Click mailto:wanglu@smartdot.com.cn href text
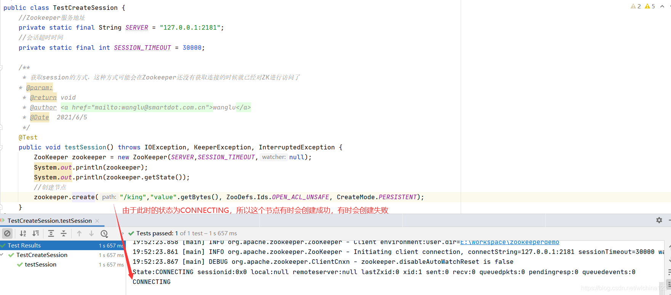Screen dimensions: 671x295 150,107
